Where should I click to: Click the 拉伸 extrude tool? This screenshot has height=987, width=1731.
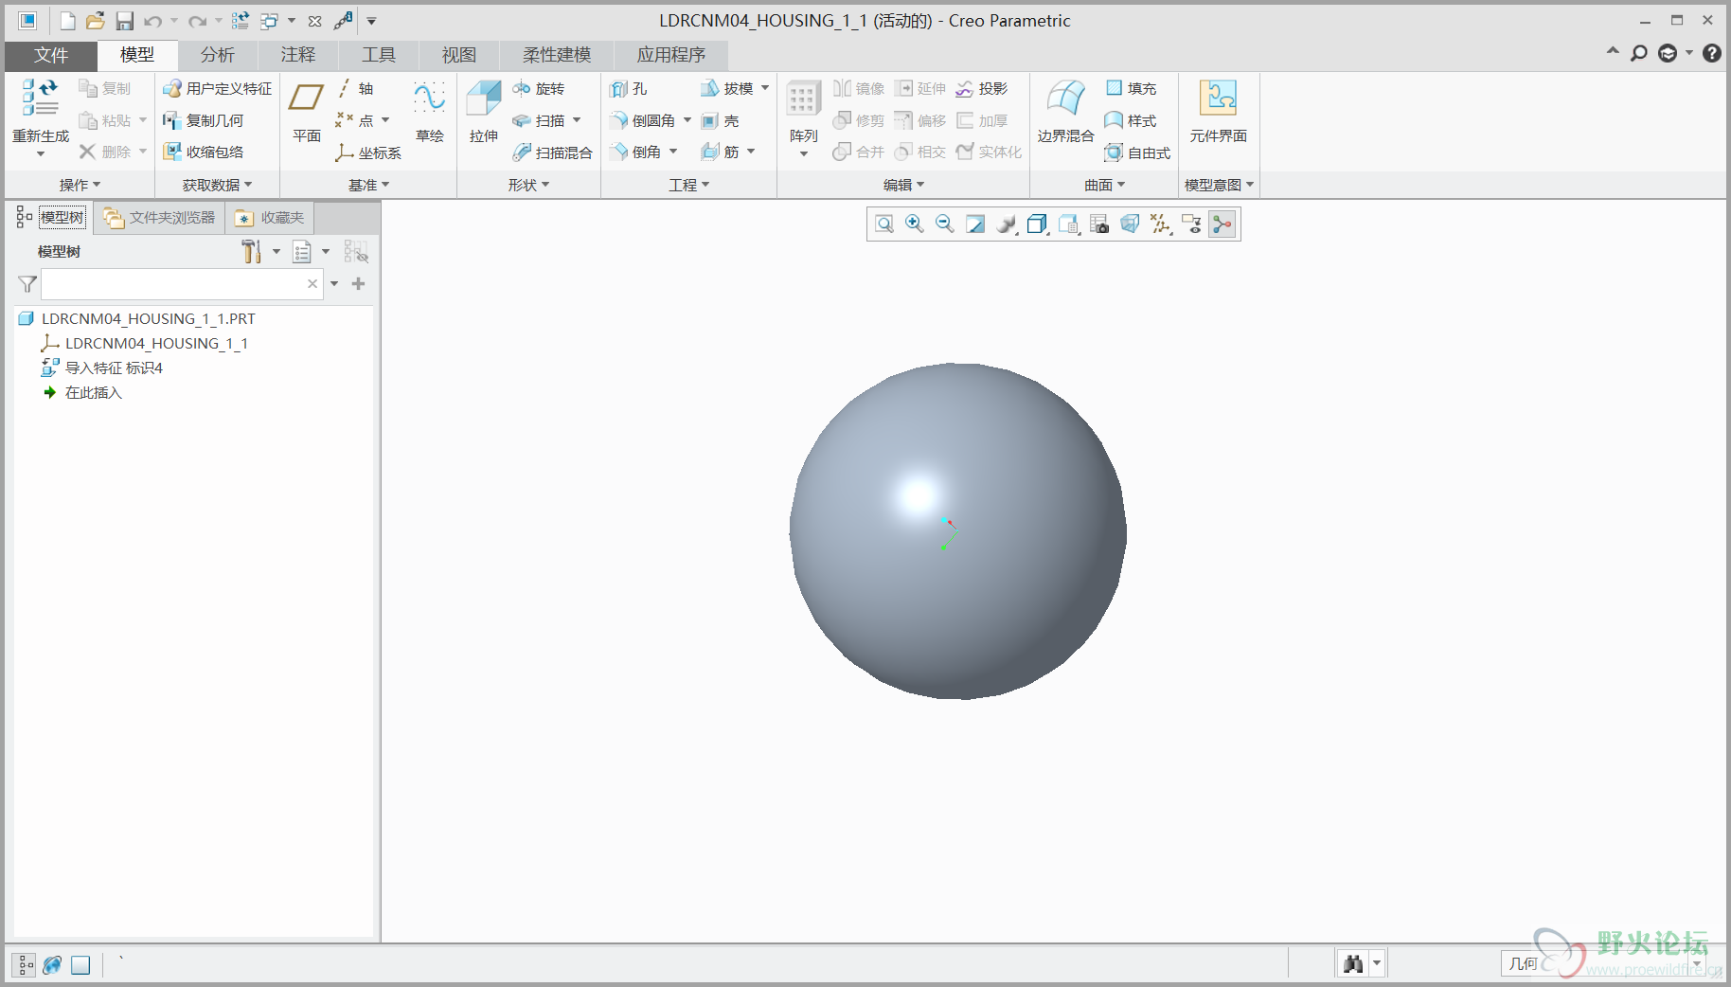point(484,112)
